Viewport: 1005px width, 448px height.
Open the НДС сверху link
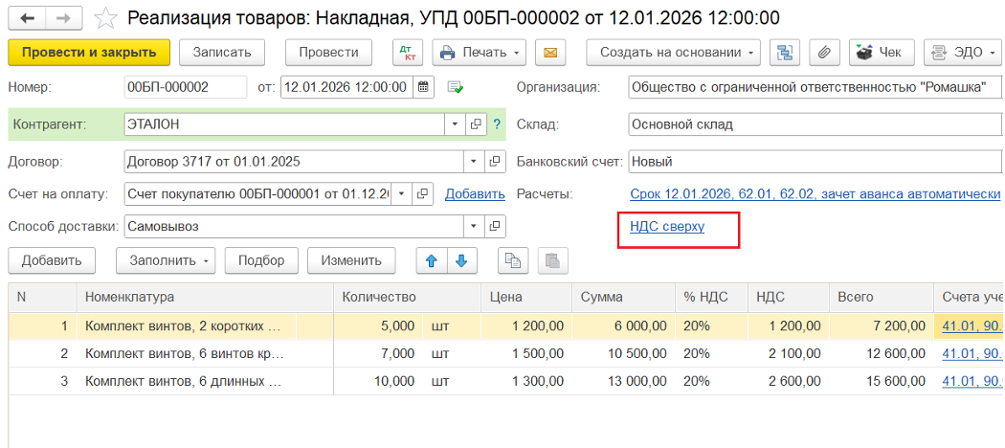pos(667,226)
